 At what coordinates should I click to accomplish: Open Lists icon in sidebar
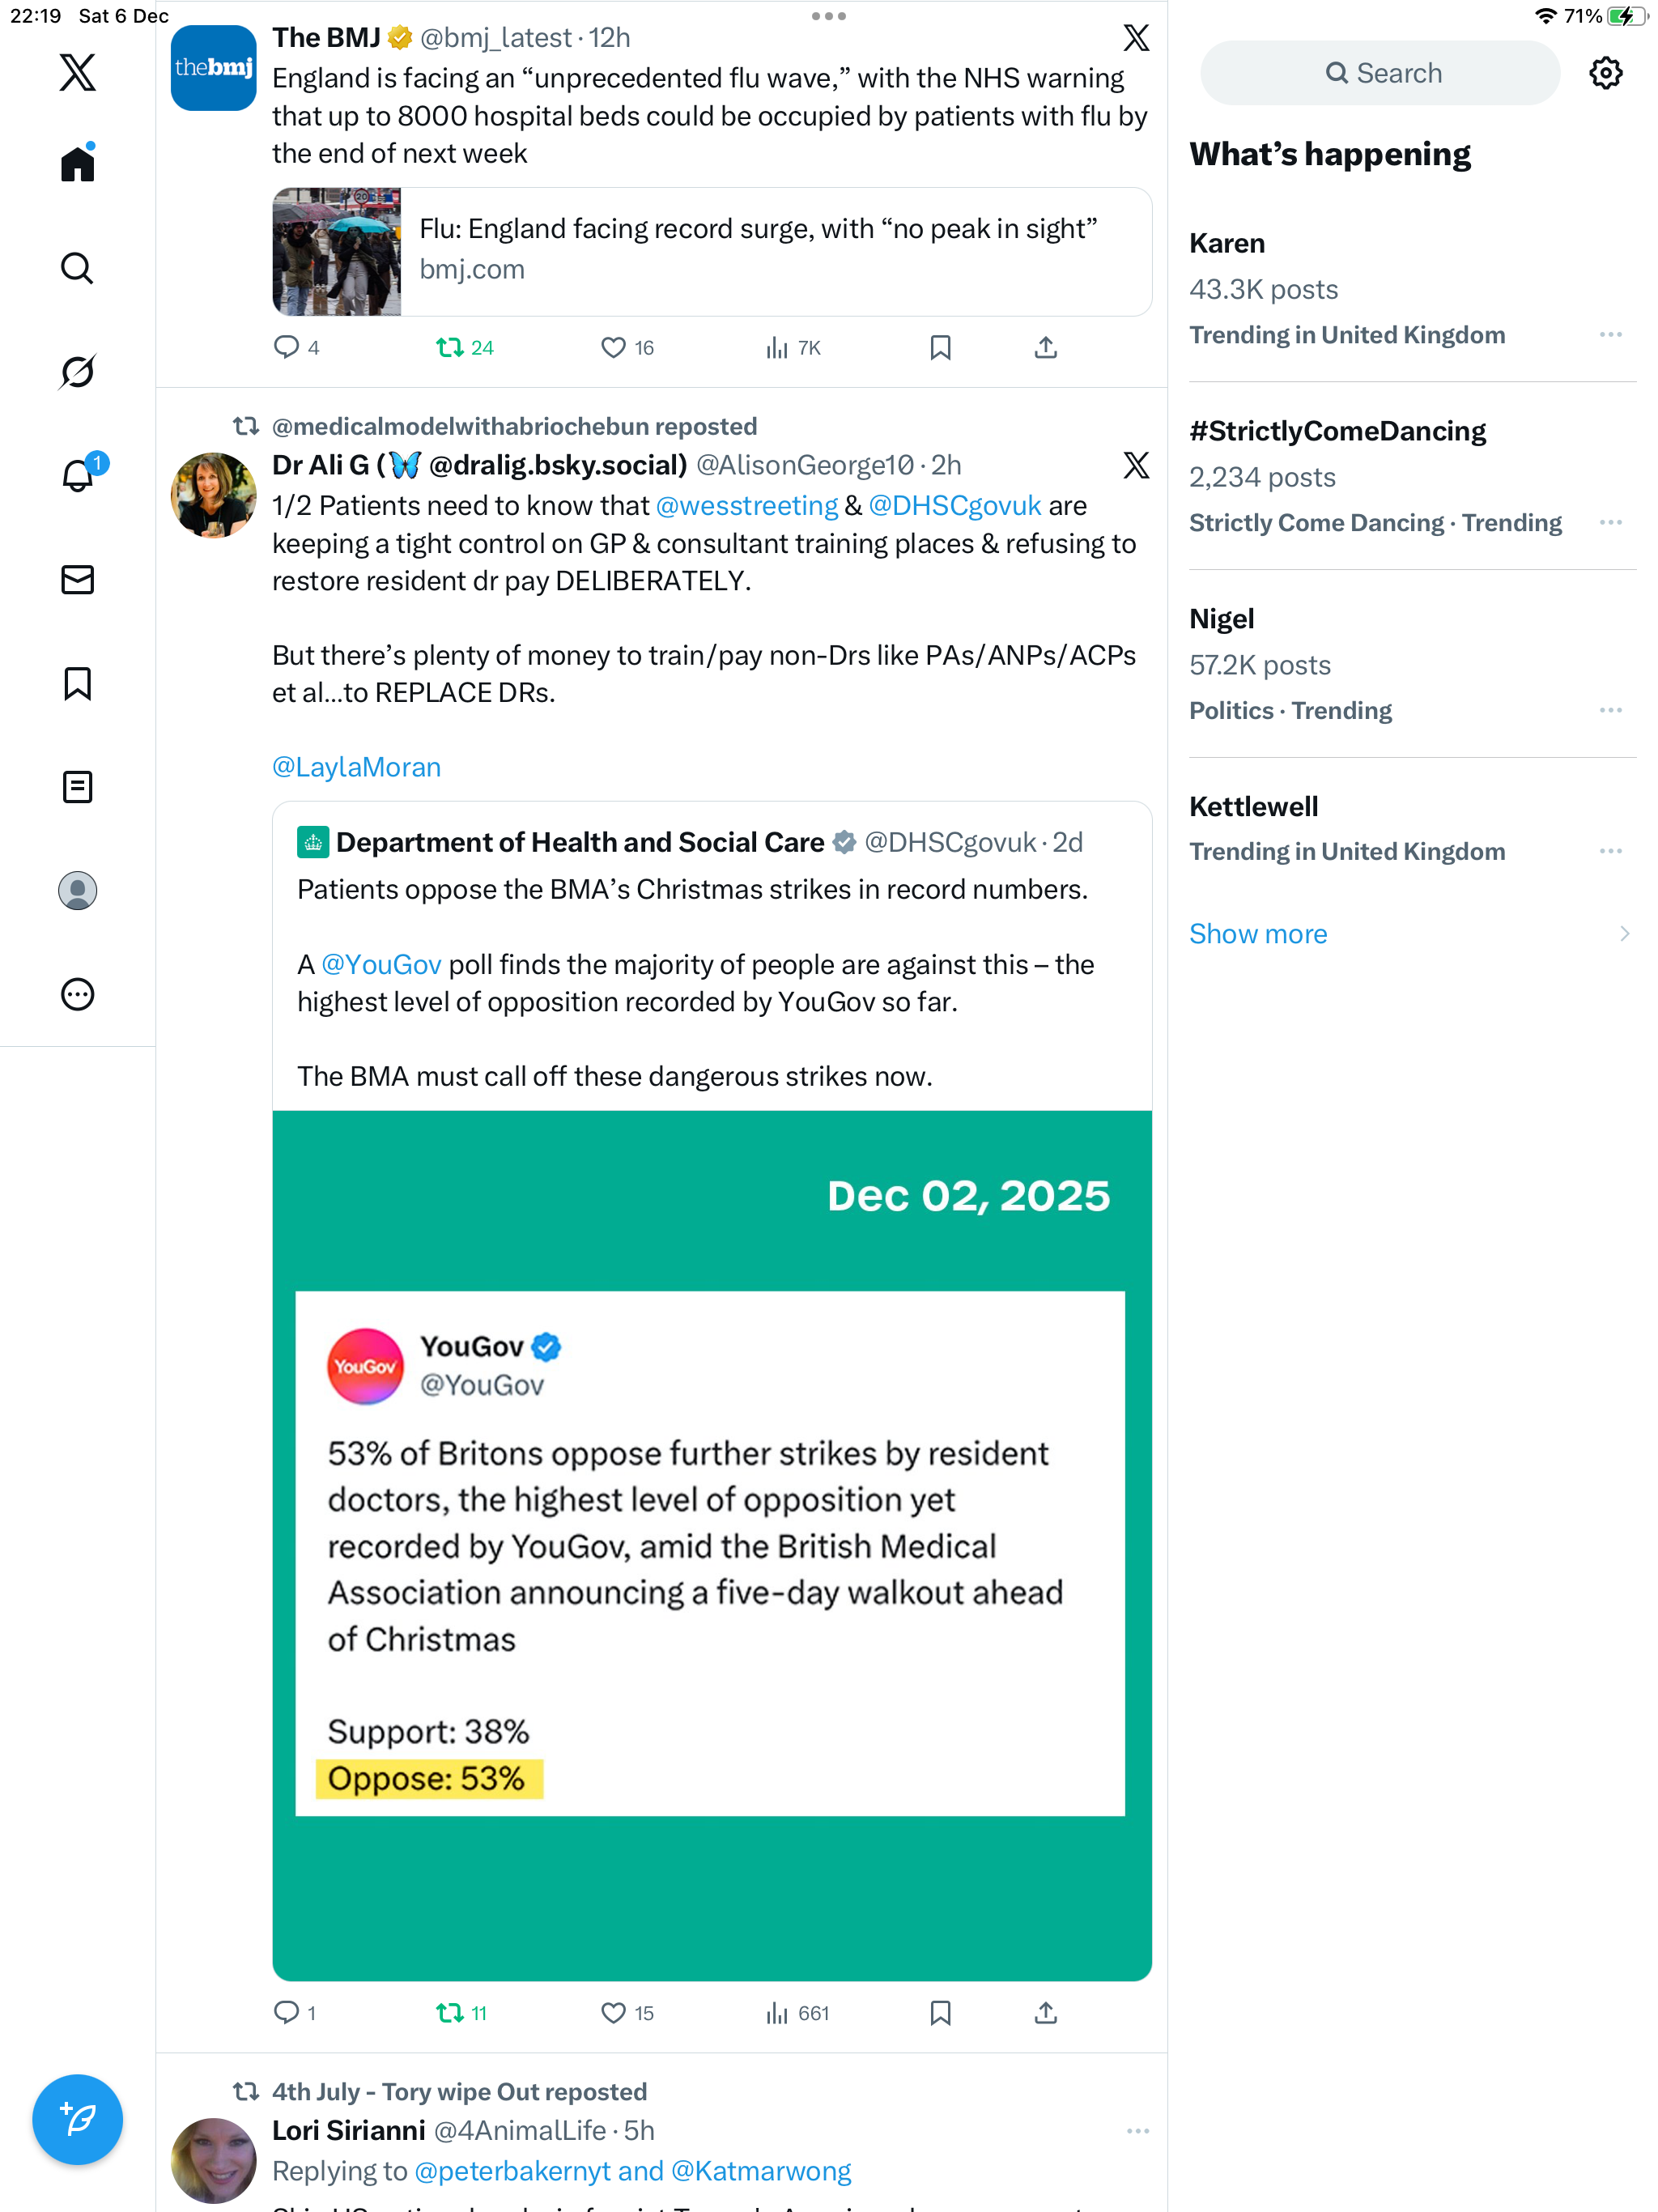[x=77, y=787]
